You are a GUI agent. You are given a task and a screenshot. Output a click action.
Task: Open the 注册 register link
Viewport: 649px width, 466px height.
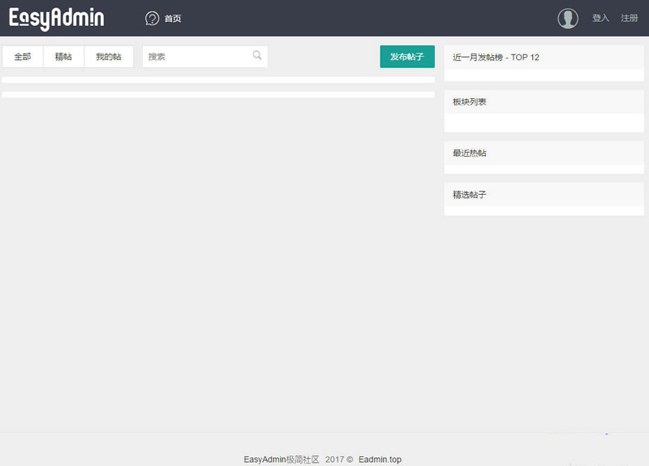tap(630, 18)
